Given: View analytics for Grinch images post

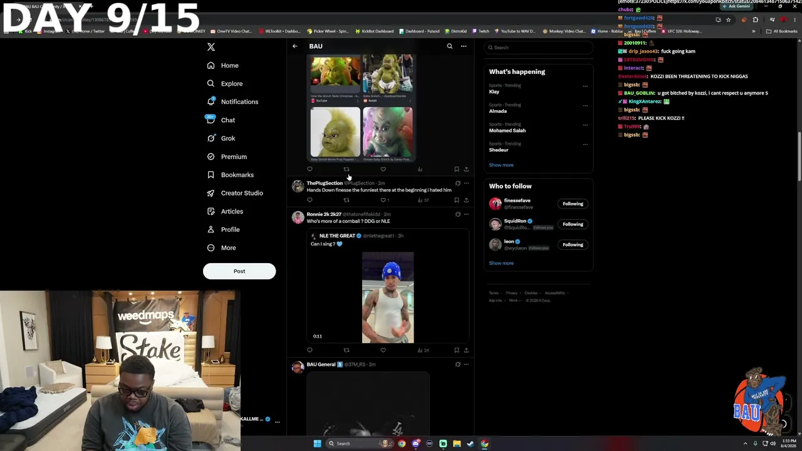Looking at the screenshot, I should [x=420, y=169].
